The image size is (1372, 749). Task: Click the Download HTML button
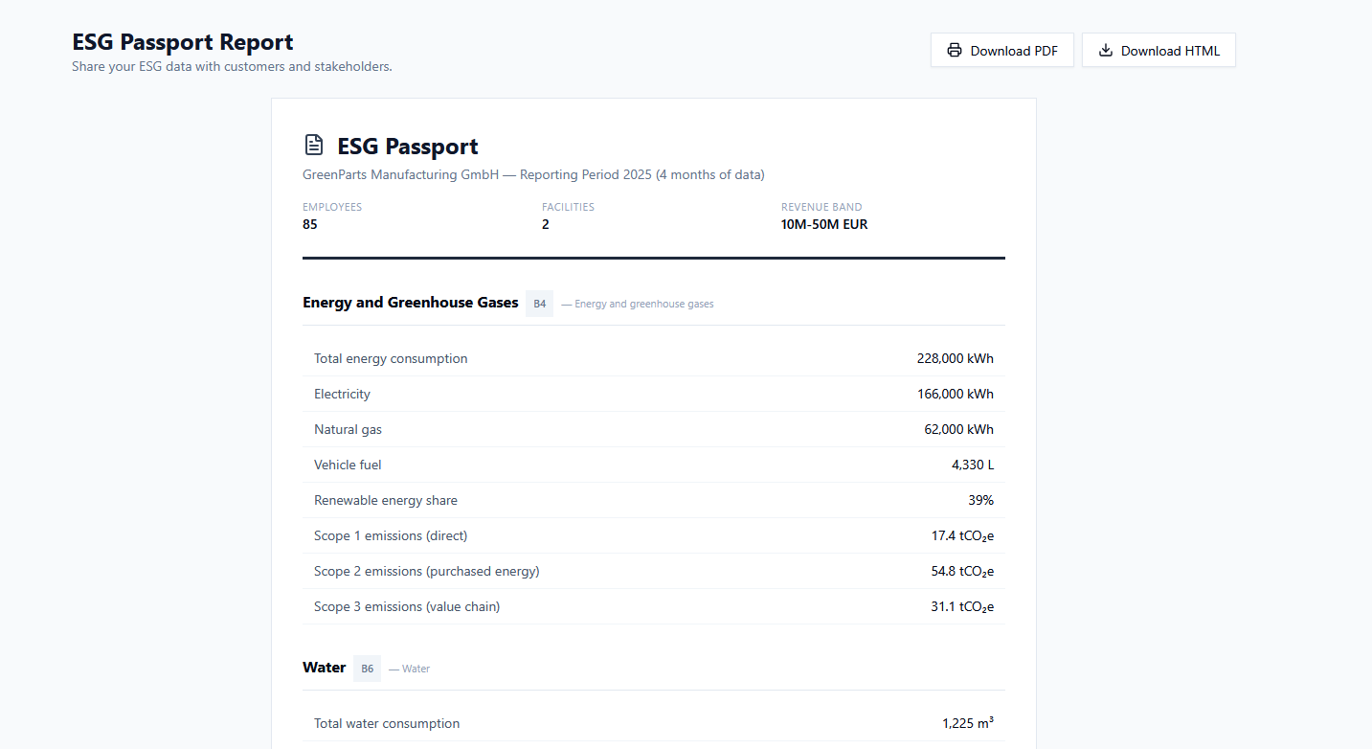1158,50
